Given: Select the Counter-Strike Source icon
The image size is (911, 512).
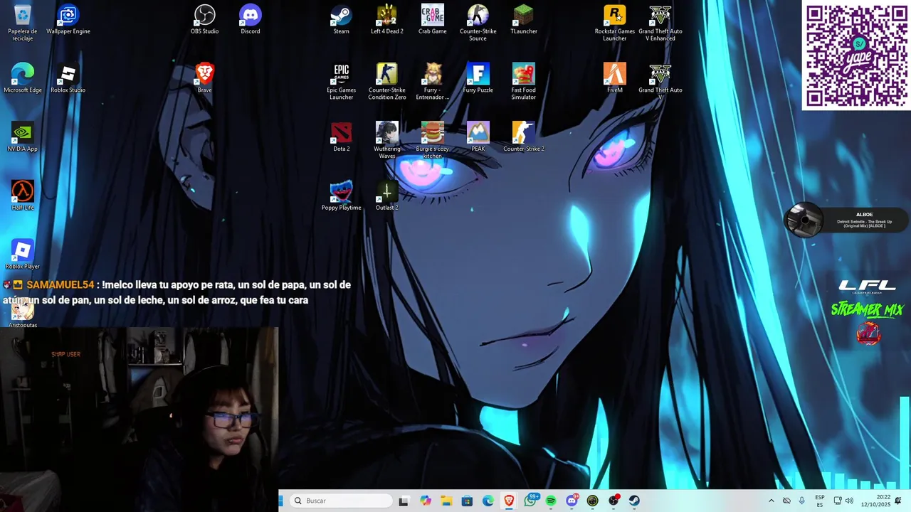Looking at the screenshot, I should click(478, 22).
